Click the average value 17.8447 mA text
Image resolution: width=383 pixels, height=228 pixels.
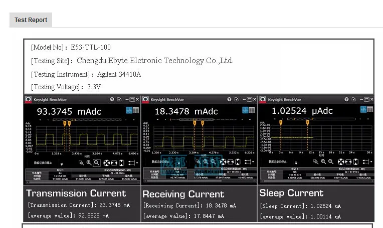pyautogui.click(x=183, y=216)
